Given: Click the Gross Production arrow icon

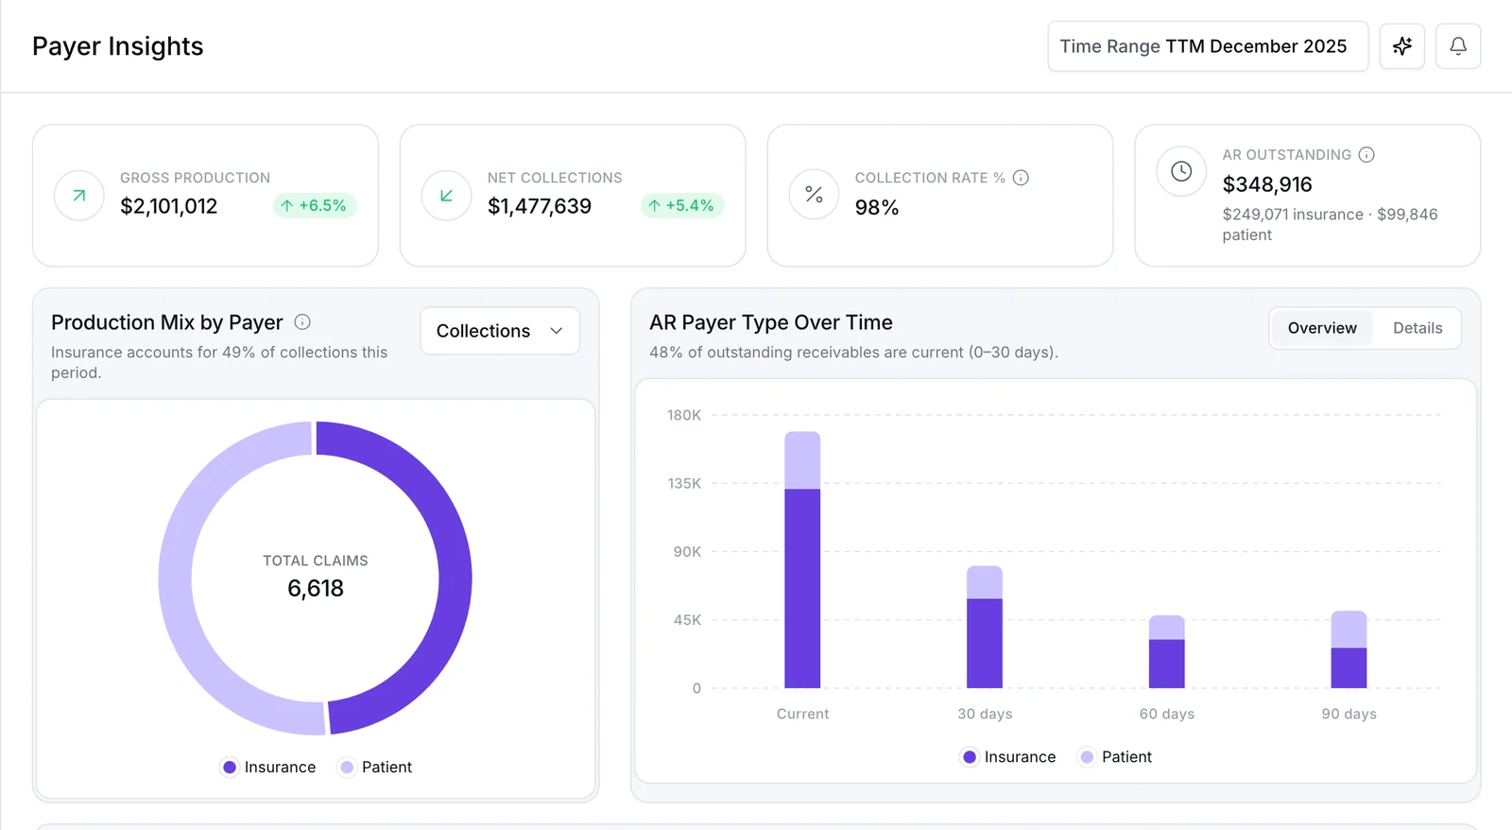Looking at the screenshot, I should coord(79,196).
